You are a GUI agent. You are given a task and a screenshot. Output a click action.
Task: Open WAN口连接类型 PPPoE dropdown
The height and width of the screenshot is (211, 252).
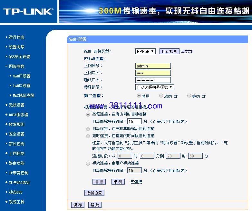(x=145, y=51)
